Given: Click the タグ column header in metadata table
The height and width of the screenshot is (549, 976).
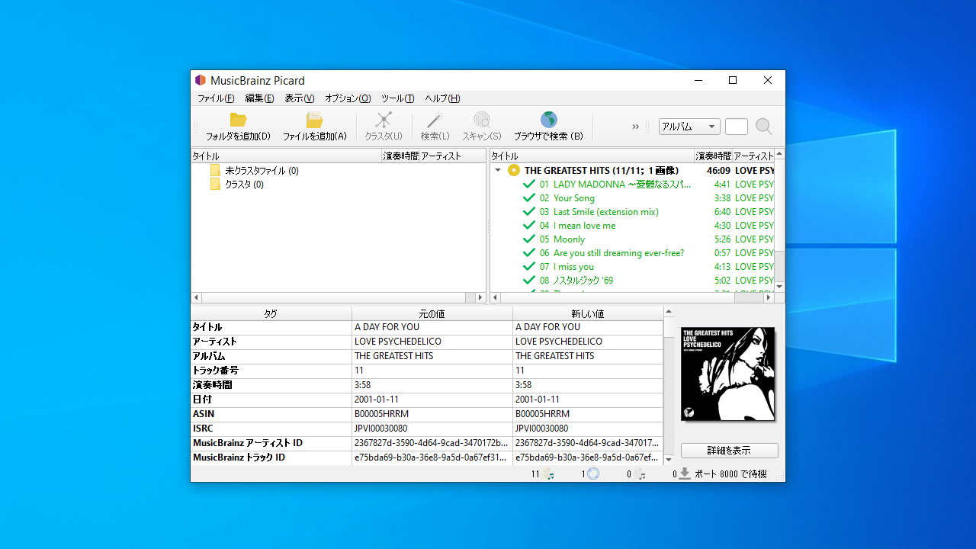Looking at the screenshot, I should pos(271,313).
